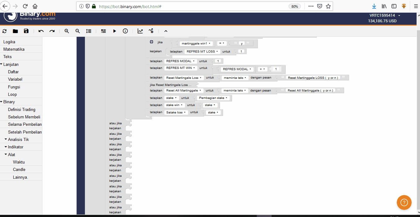
Task: Expand Indikator category
Action: click(21, 147)
